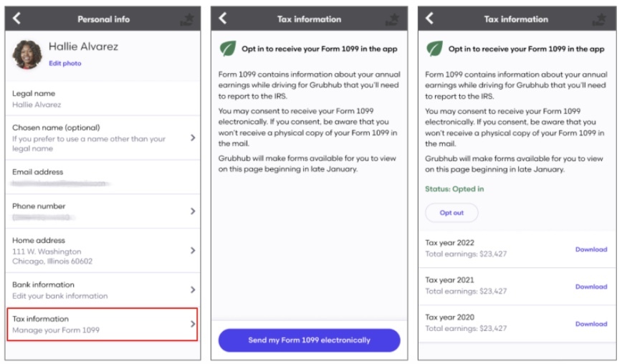The height and width of the screenshot is (364, 622).
Task: Tap Send my Form 1099 electronically button
Action: [x=309, y=340]
